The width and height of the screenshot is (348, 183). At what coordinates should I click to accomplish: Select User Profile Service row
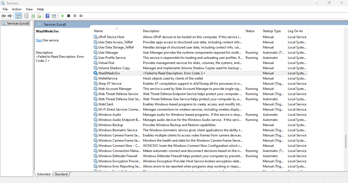click(x=200, y=57)
